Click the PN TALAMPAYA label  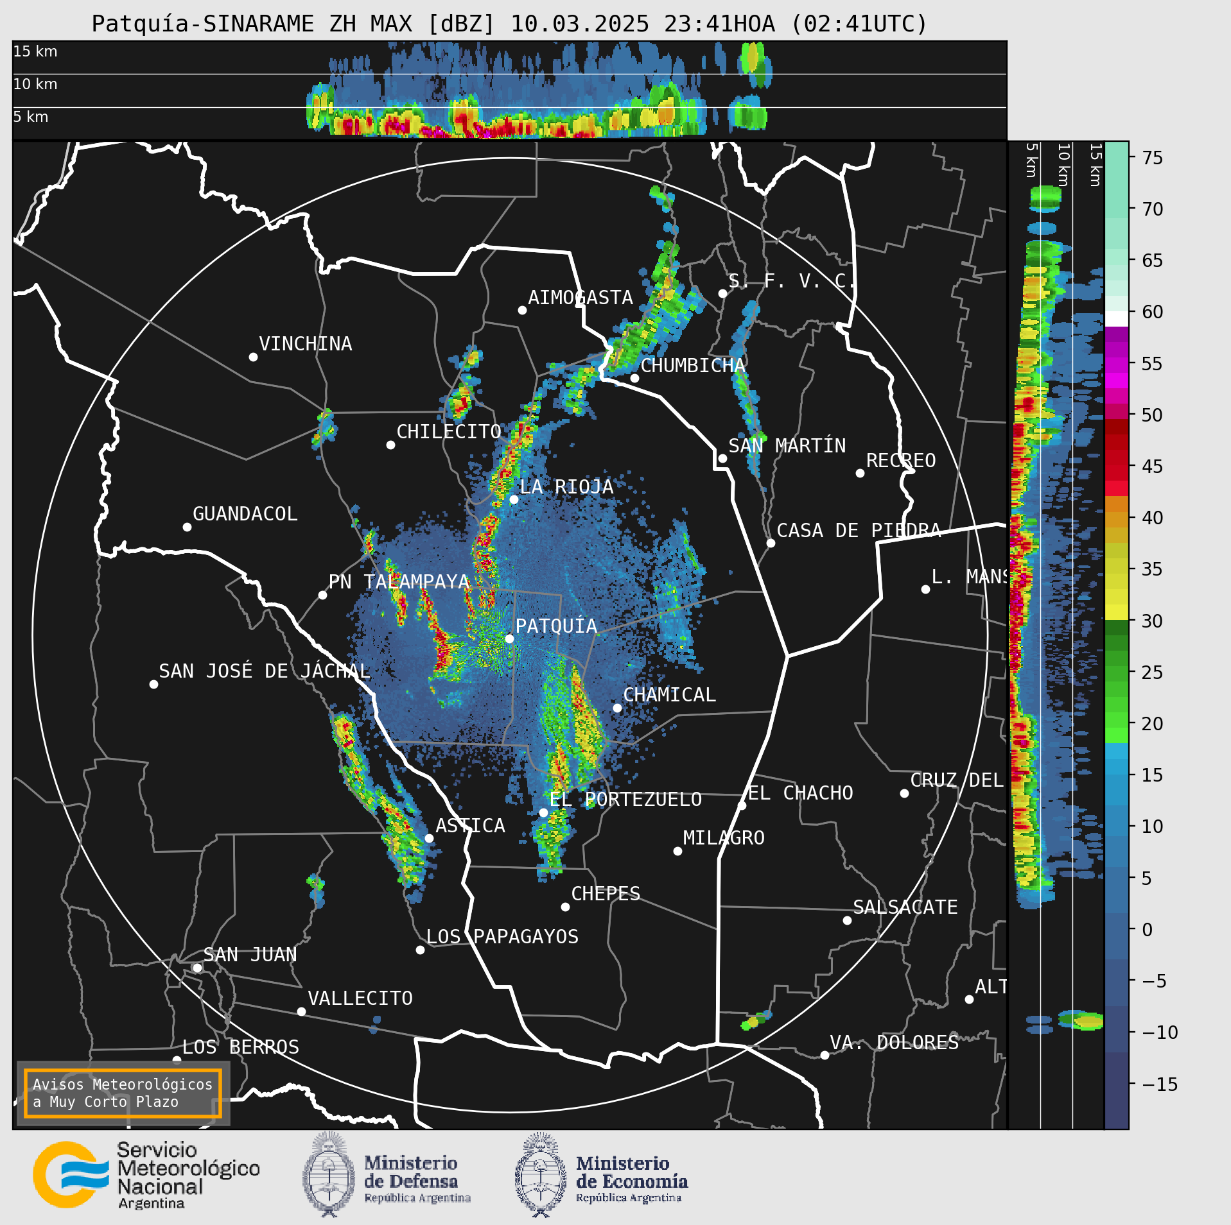399,581
